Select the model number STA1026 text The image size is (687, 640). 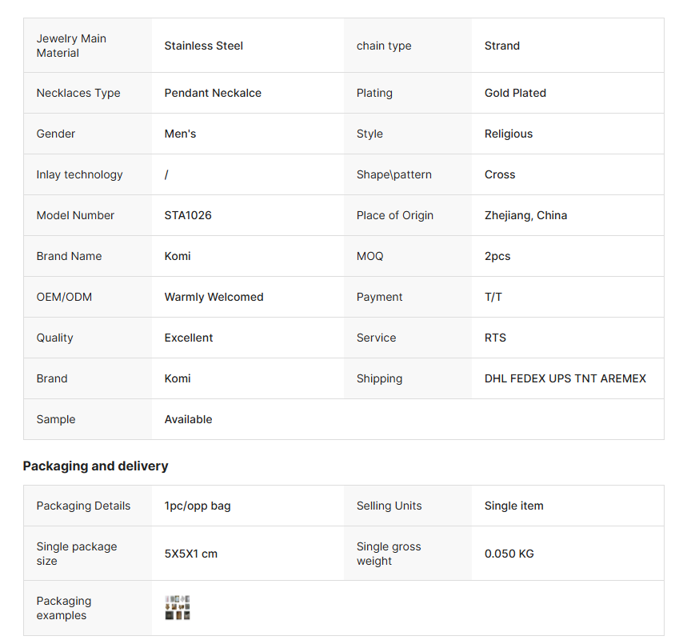click(188, 215)
